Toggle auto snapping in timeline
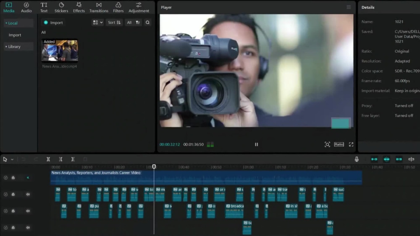The height and width of the screenshot is (236, 420). pyautogui.click(x=386, y=159)
